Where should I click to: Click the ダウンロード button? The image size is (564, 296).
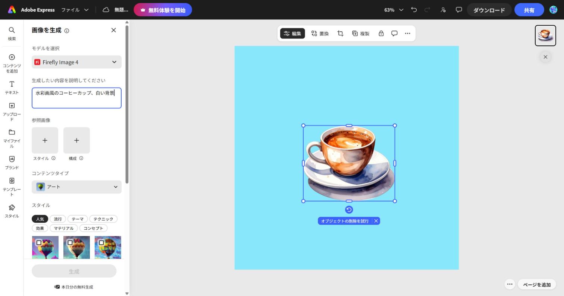489,10
